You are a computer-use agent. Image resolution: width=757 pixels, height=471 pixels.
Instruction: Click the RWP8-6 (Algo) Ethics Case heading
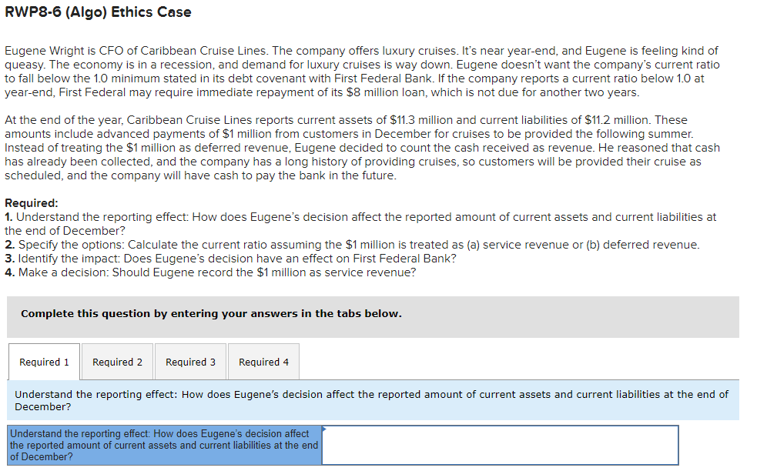tap(99, 12)
